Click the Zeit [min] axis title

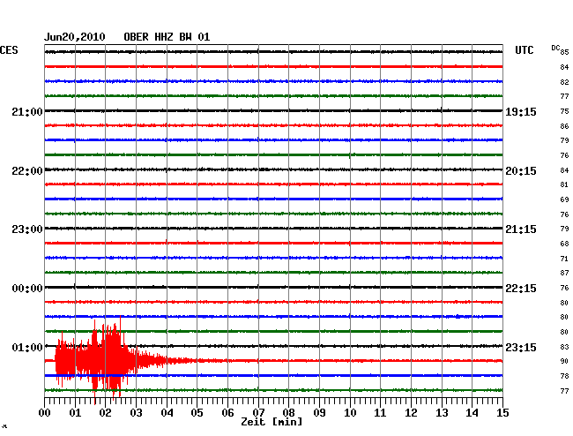(x=272, y=422)
